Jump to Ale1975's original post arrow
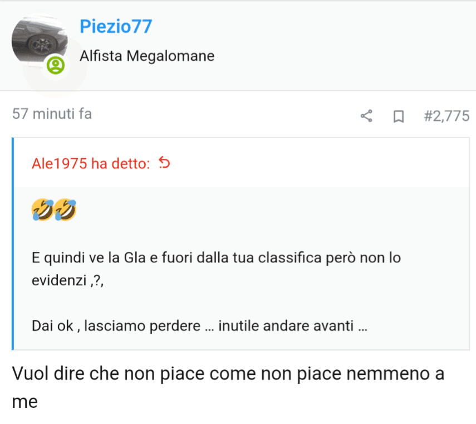This screenshot has height=424, width=476. (x=164, y=164)
